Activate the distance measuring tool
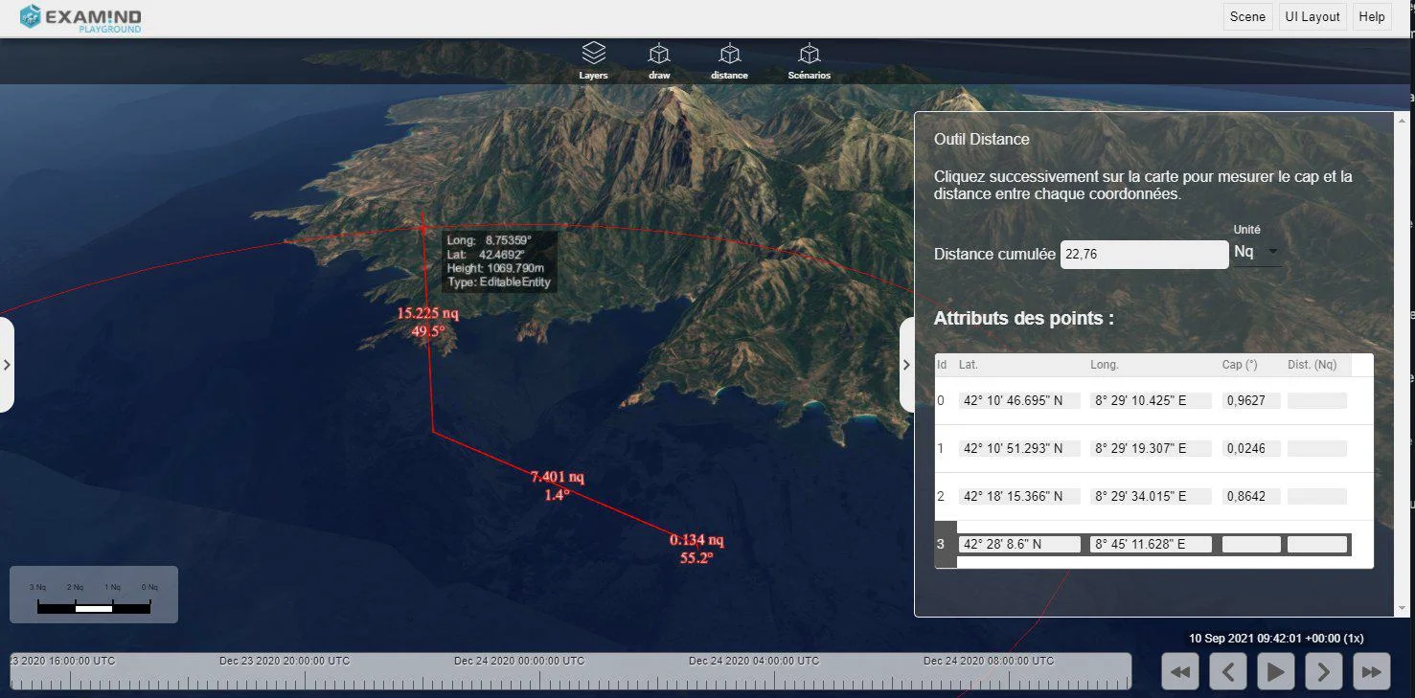The height and width of the screenshot is (698, 1415). [x=729, y=61]
